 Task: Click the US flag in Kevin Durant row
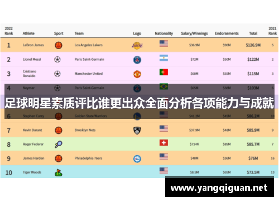coord(163,128)
